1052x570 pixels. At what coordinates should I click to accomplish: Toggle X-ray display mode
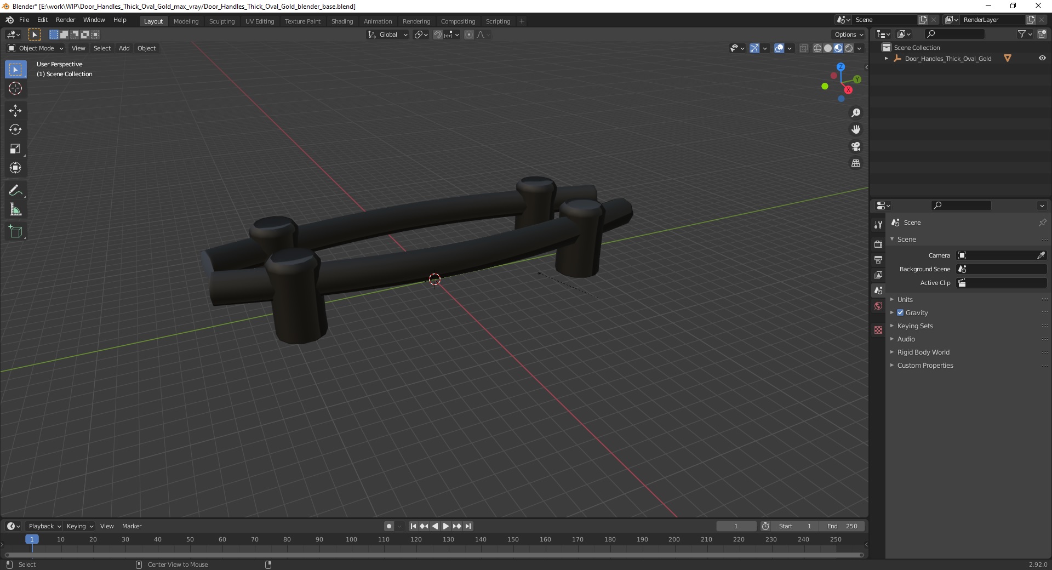point(804,48)
